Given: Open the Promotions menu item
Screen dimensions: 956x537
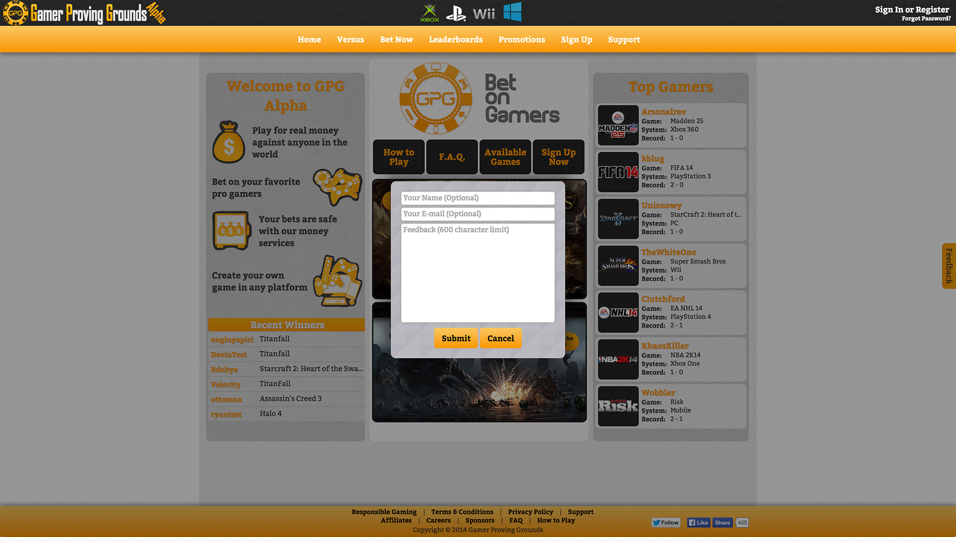Looking at the screenshot, I should click(522, 39).
